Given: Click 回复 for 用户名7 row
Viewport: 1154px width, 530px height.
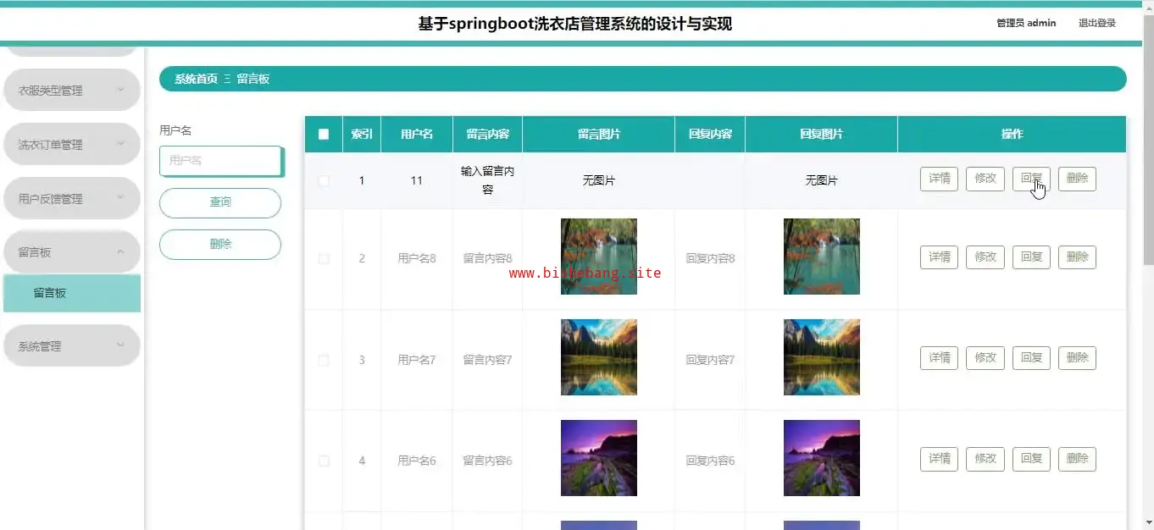Looking at the screenshot, I should 1031,358.
